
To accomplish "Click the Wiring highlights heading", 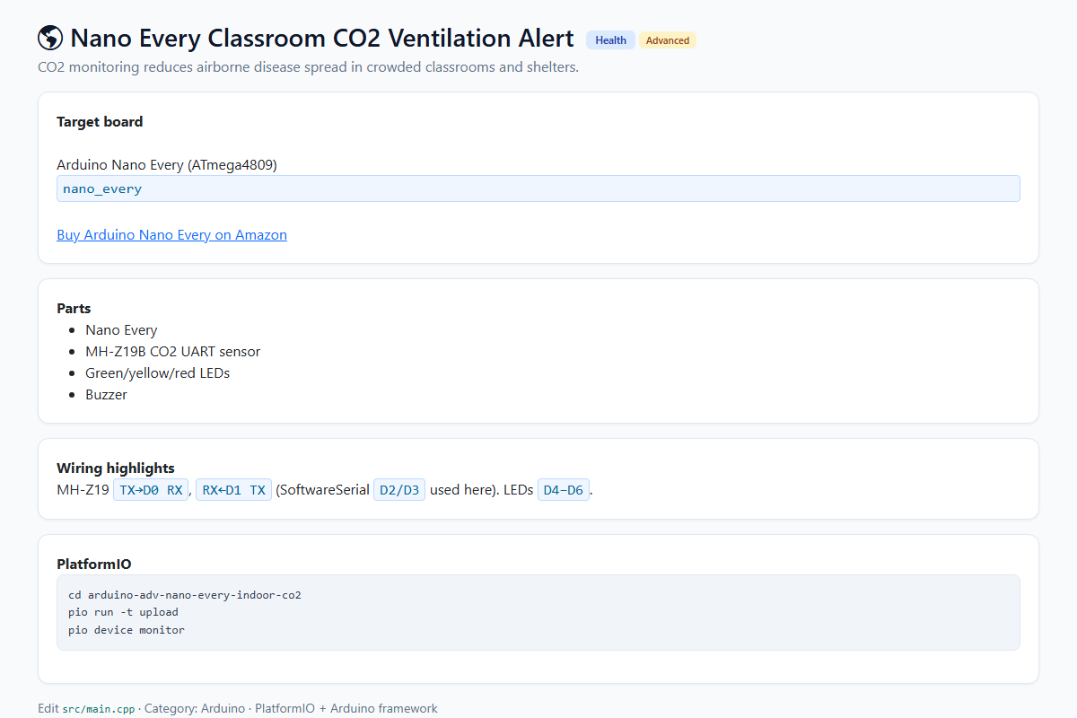I will [116, 468].
